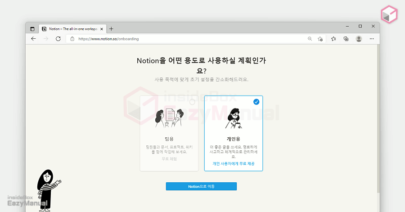This screenshot has height=212, width=405.
Task: Select the 팀용 radio circle
Action: coord(192,102)
